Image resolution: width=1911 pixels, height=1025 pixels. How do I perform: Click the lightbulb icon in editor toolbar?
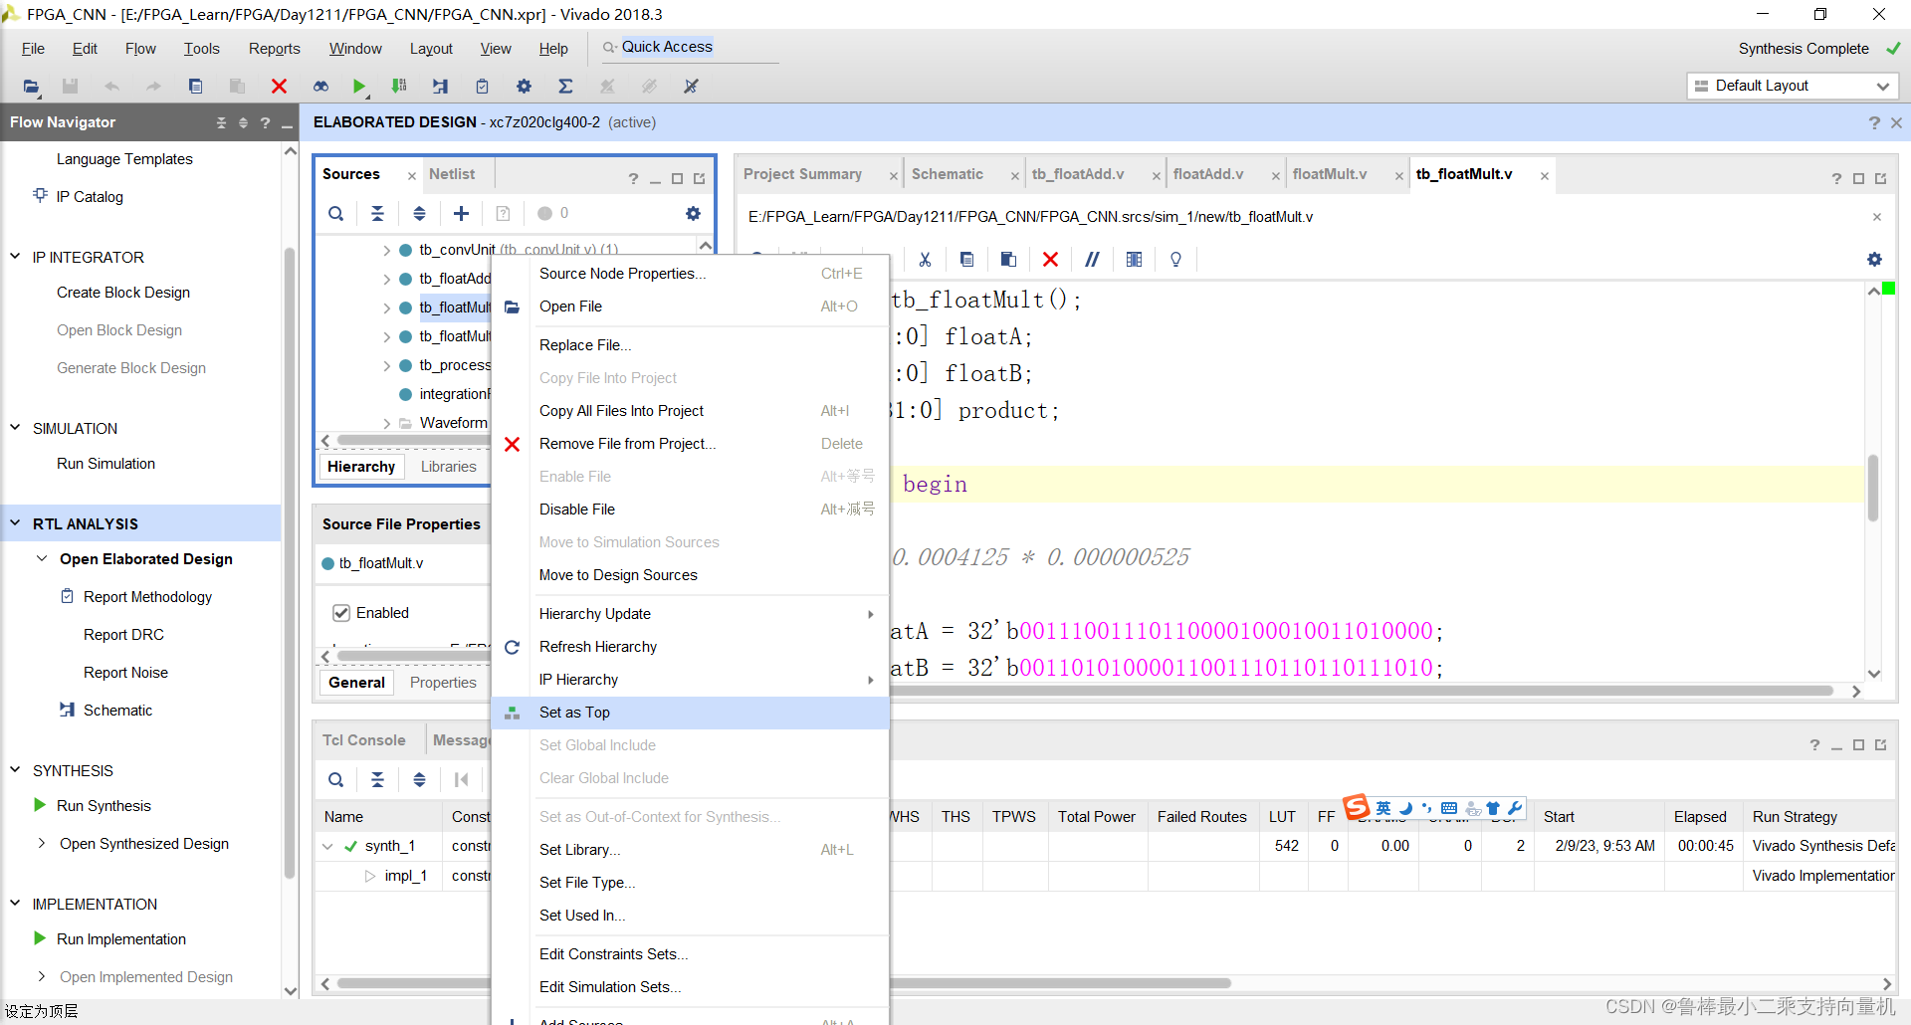(1175, 260)
